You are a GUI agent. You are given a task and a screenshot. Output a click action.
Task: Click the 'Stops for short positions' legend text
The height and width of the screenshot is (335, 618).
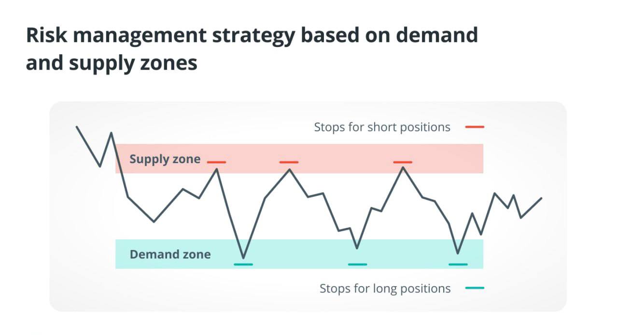[382, 127]
